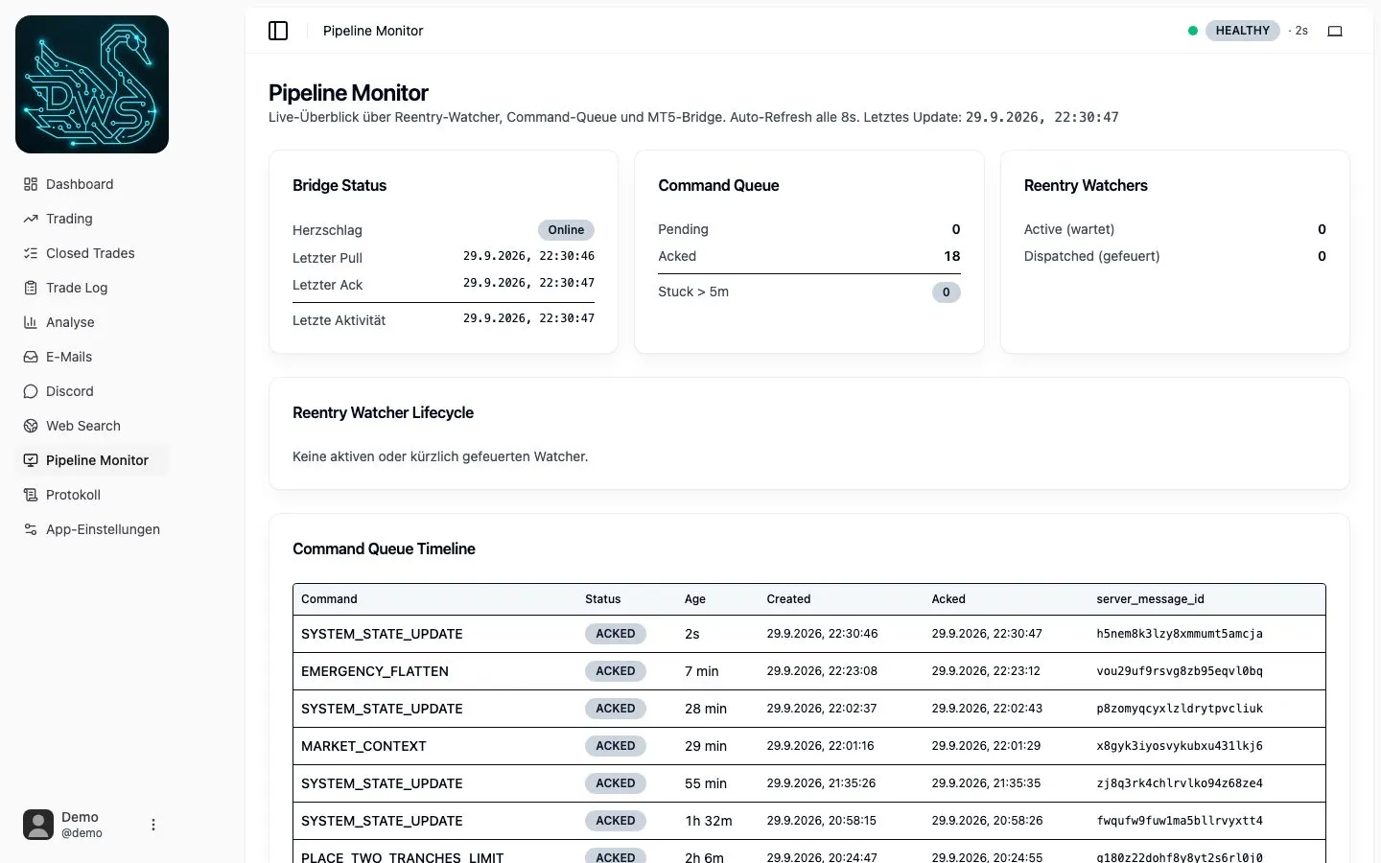This screenshot has height=863, width=1381.
Task: Click the layout icon in top-right header
Action: click(1335, 31)
